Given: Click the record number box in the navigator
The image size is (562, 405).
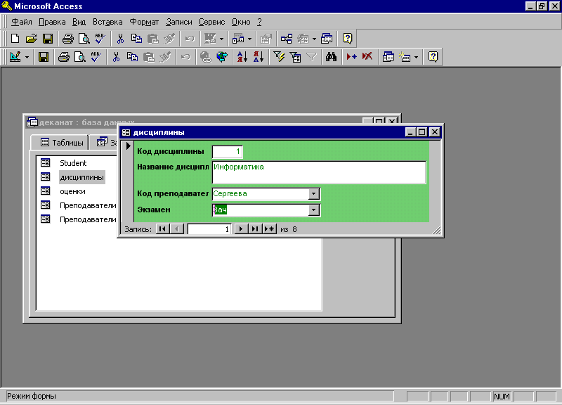Looking at the screenshot, I should 209,229.
